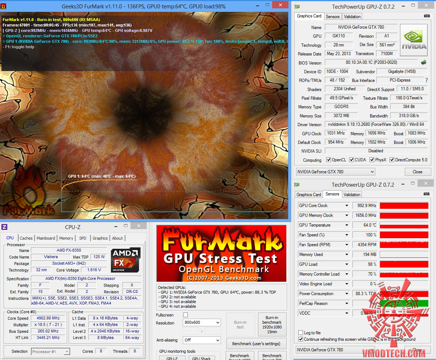Toggle the CUDA checkbox
This screenshot has height=360, width=436.
click(x=351, y=160)
